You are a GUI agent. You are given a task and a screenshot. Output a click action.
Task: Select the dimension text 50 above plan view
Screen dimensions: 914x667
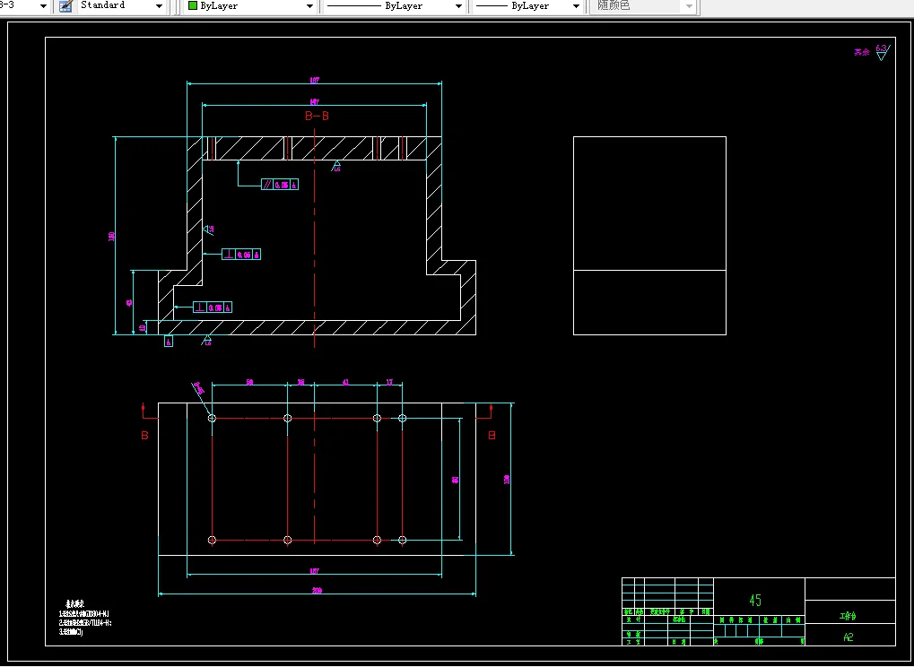tap(249, 382)
